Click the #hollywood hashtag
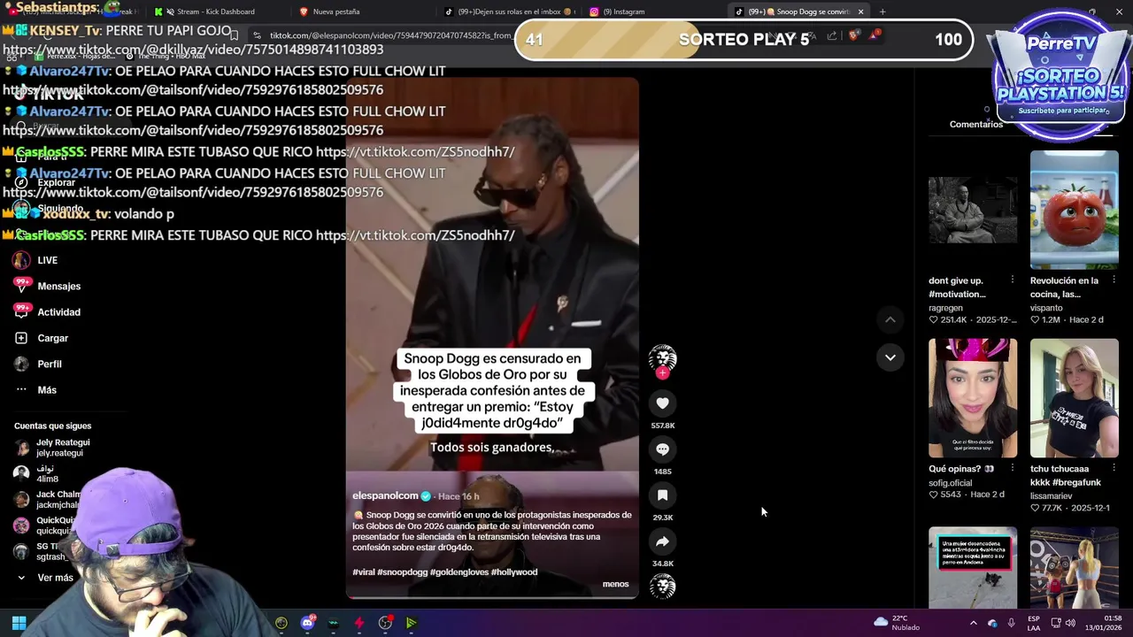 click(514, 572)
